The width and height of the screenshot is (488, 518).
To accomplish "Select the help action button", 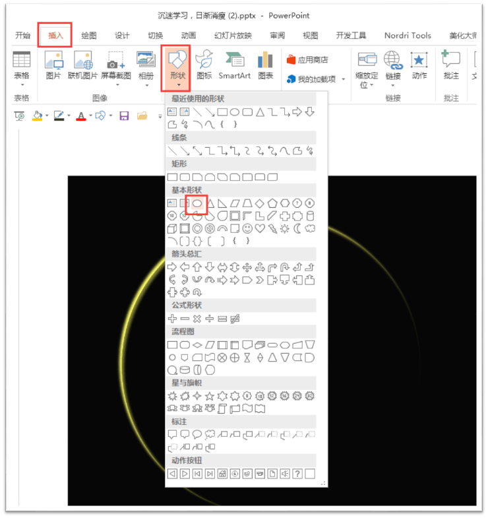I will [297, 474].
